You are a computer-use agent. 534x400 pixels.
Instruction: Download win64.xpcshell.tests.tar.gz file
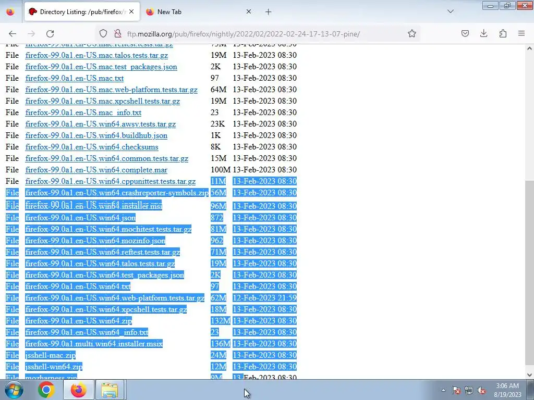click(106, 309)
